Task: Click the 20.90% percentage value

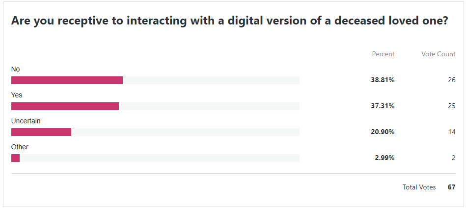Action: click(383, 132)
